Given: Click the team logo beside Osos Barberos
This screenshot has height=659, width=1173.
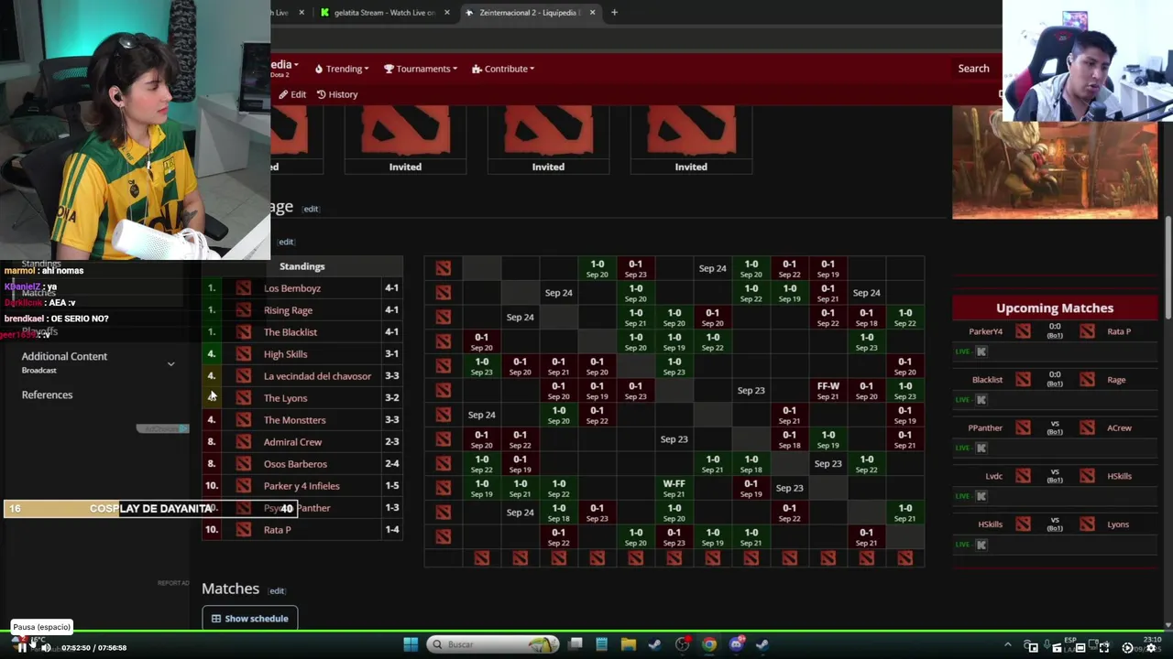Looking at the screenshot, I should [243, 464].
